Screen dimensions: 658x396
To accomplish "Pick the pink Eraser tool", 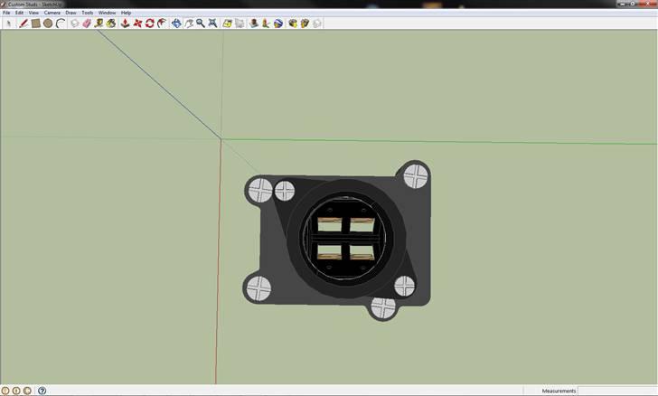I will (x=87, y=23).
